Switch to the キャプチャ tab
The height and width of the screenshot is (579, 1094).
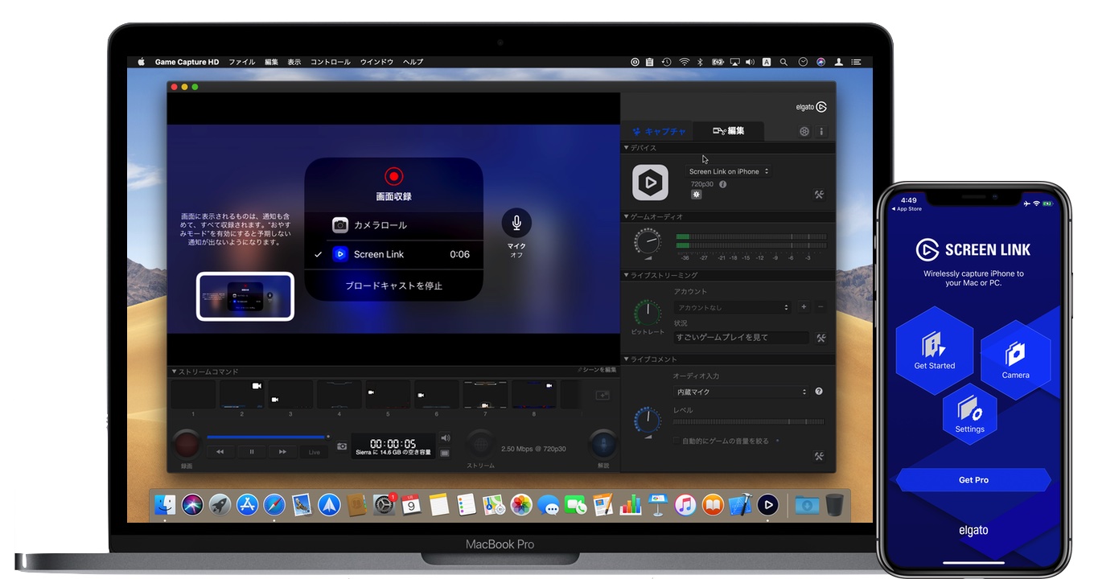pyautogui.click(x=659, y=131)
